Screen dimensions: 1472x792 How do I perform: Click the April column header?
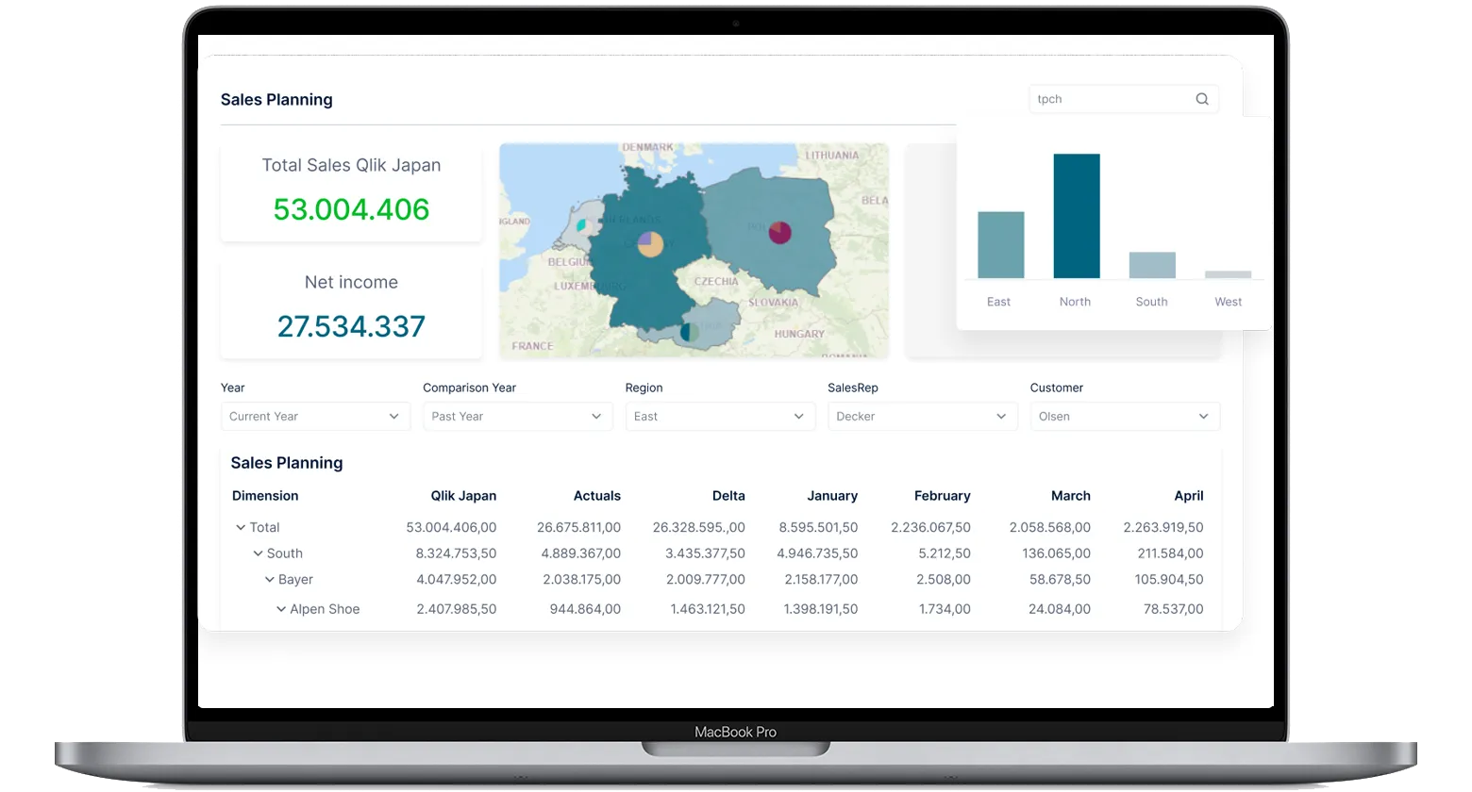(1189, 496)
